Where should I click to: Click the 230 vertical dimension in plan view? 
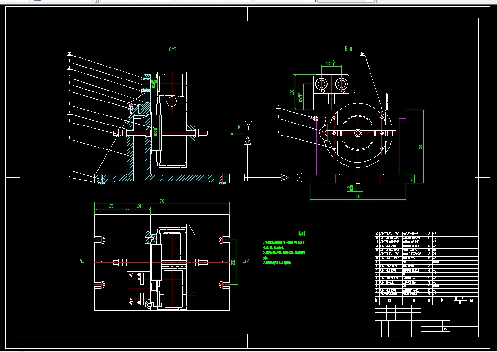click(x=233, y=262)
